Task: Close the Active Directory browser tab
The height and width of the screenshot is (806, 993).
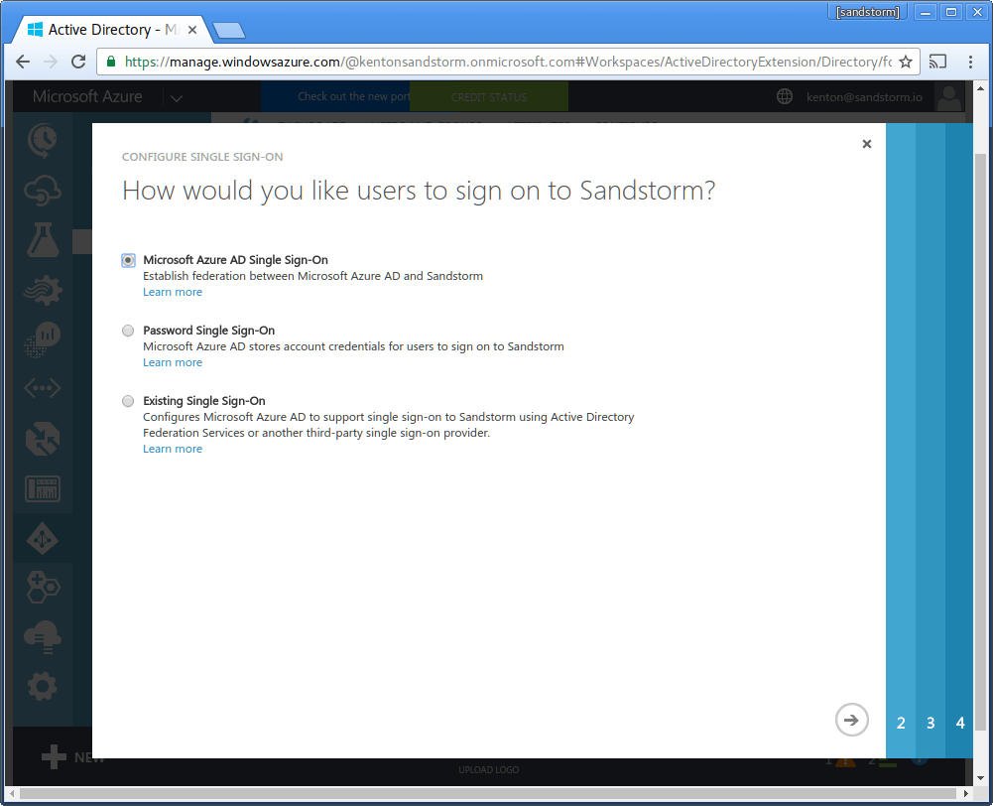Action: (x=192, y=30)
